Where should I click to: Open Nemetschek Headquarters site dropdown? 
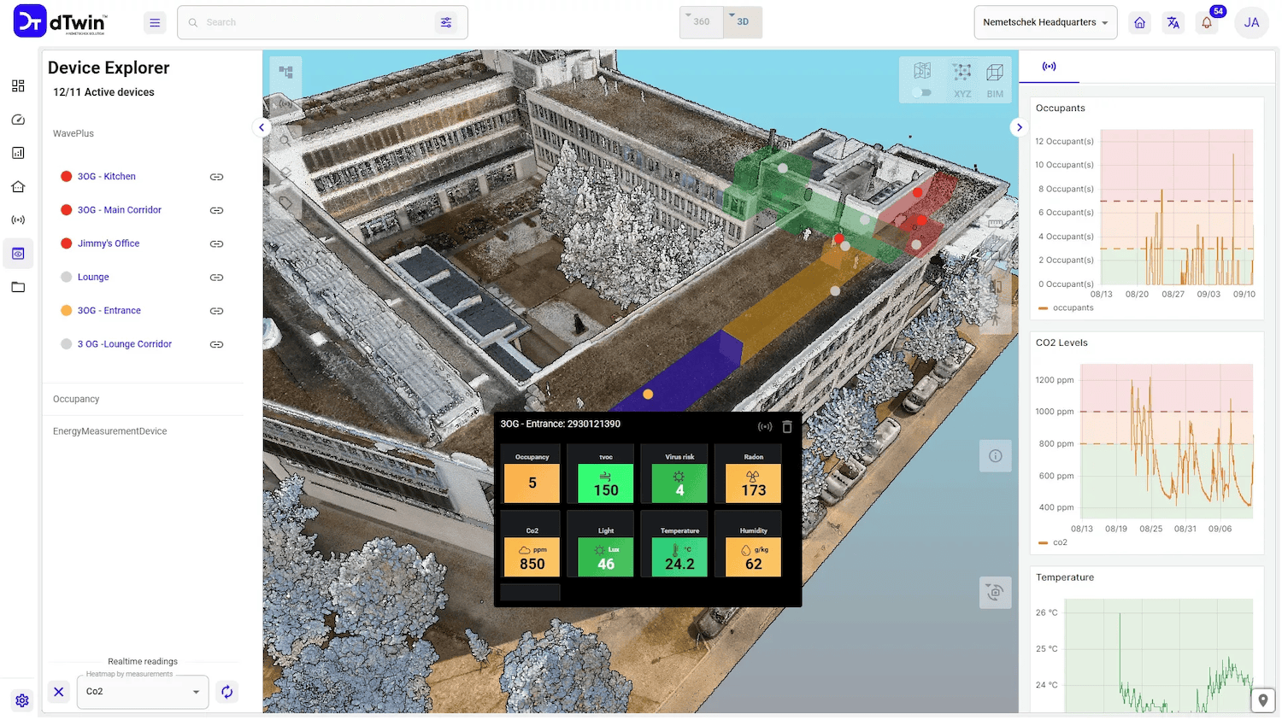click(1044, 23)
